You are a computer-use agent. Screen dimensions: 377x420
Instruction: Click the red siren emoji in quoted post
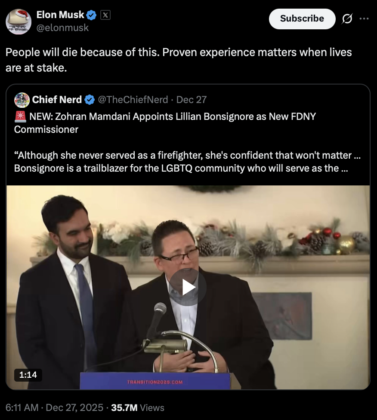click(x=20, y=116)
